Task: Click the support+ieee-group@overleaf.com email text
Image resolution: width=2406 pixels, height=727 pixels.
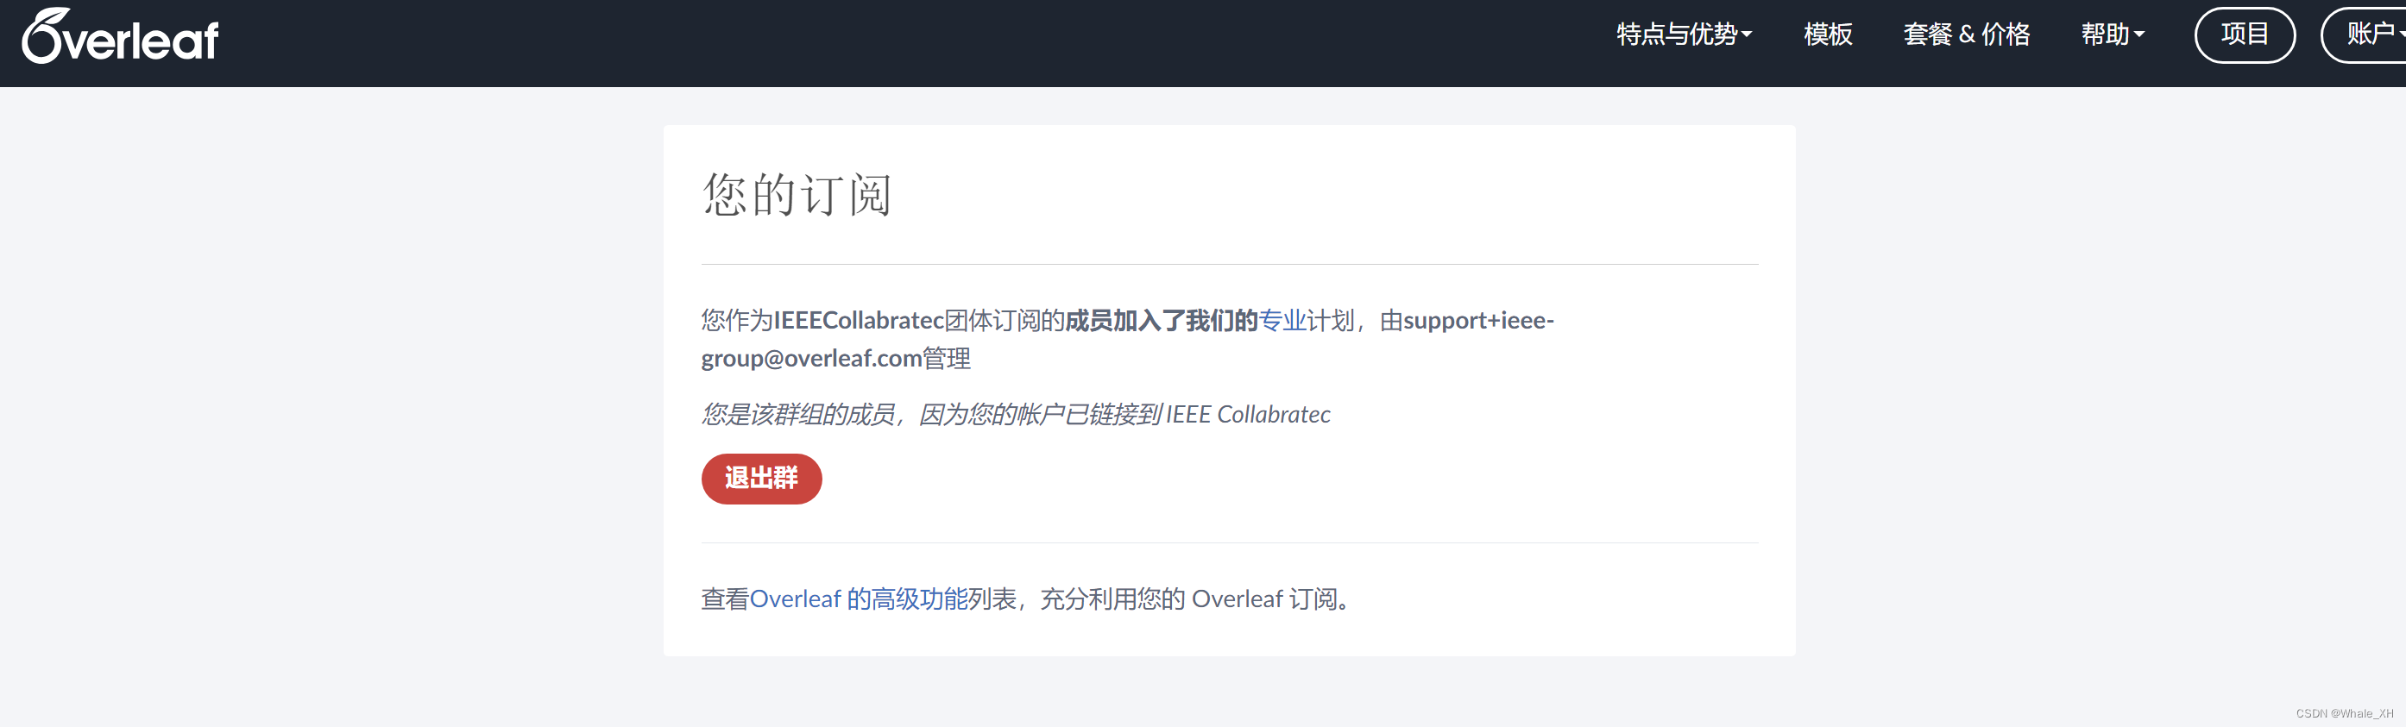Action: (1127, 339)
